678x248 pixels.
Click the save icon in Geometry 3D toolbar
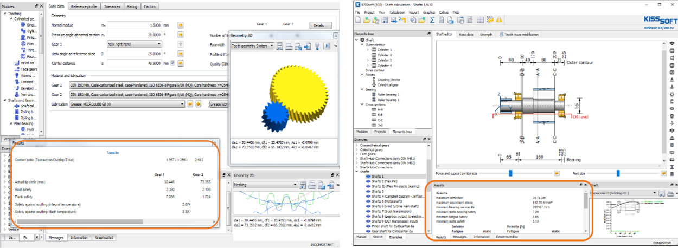[x=279, y=46]
